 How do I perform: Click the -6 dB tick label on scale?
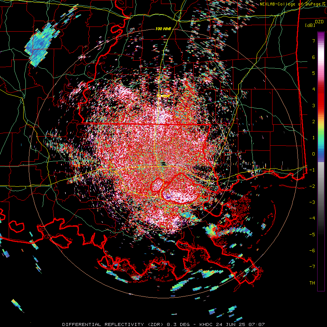pyautogui.click(x=312, y=251)
